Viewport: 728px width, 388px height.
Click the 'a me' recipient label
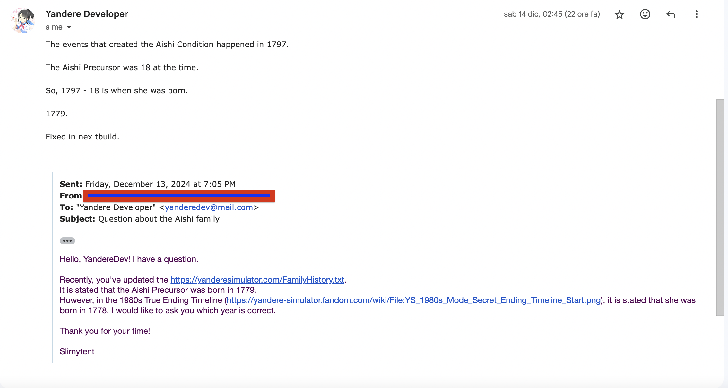(x=54, y=27)
